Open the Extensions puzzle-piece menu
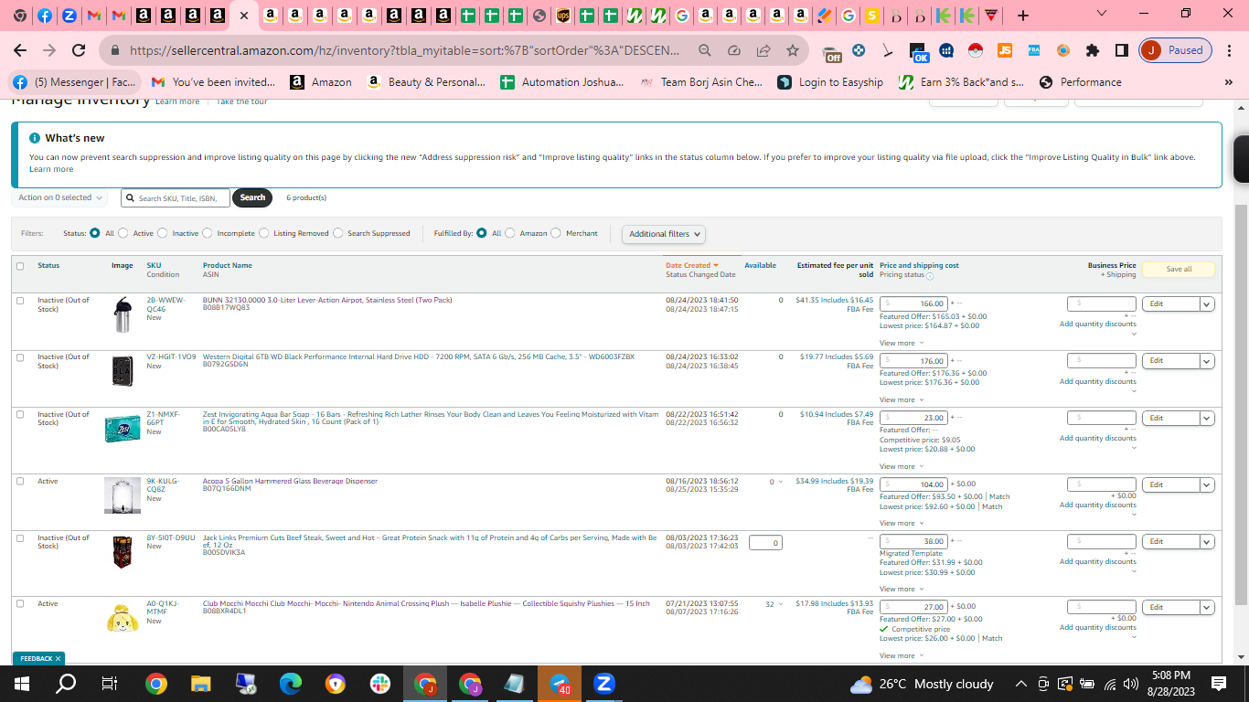This screenshot has width=1249, height=702. [x=1092, y=50]
